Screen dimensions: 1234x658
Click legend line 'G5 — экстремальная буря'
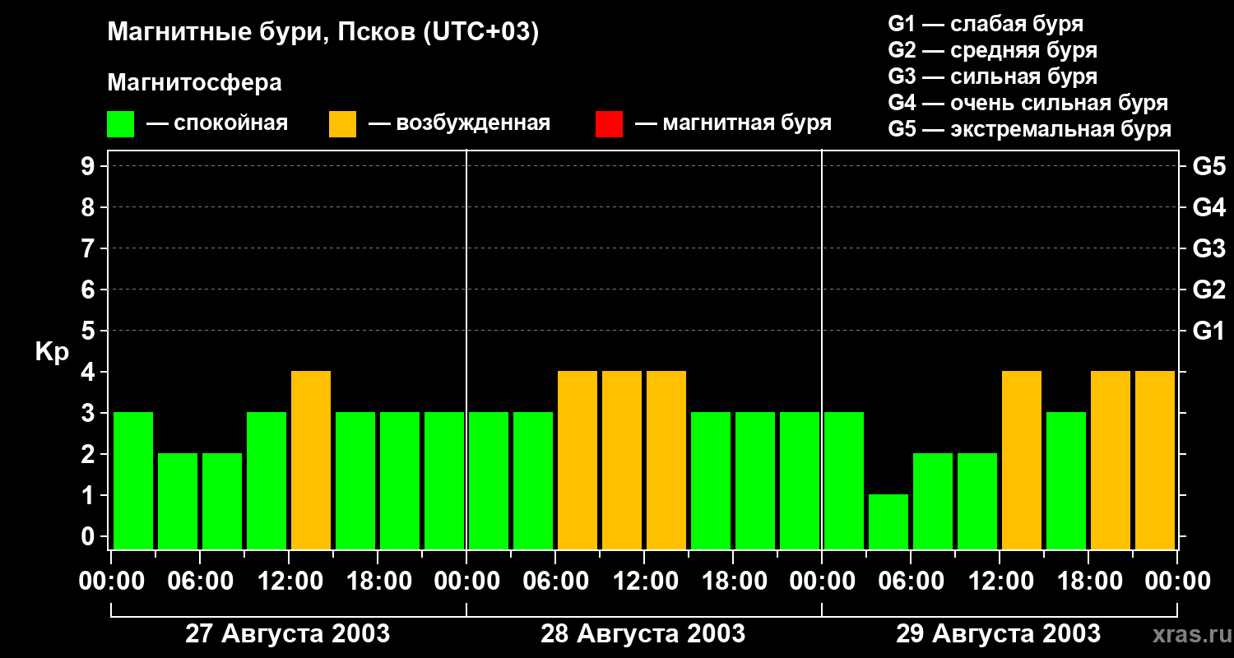click(x=1029, y=129)
